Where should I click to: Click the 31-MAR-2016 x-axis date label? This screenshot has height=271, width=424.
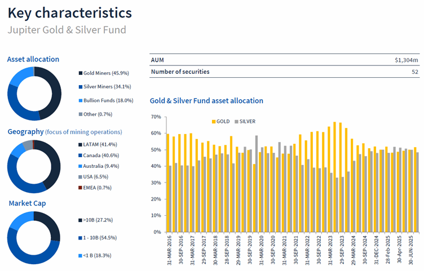tap(169, 251)
